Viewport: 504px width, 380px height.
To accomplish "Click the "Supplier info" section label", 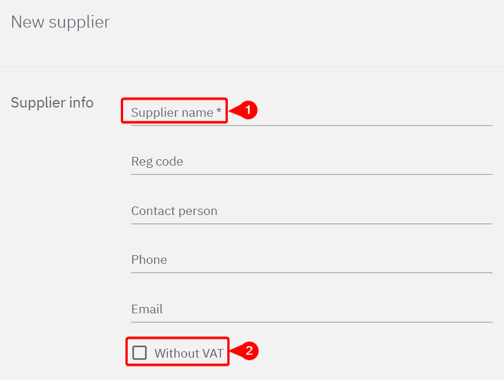I will 52,103.
